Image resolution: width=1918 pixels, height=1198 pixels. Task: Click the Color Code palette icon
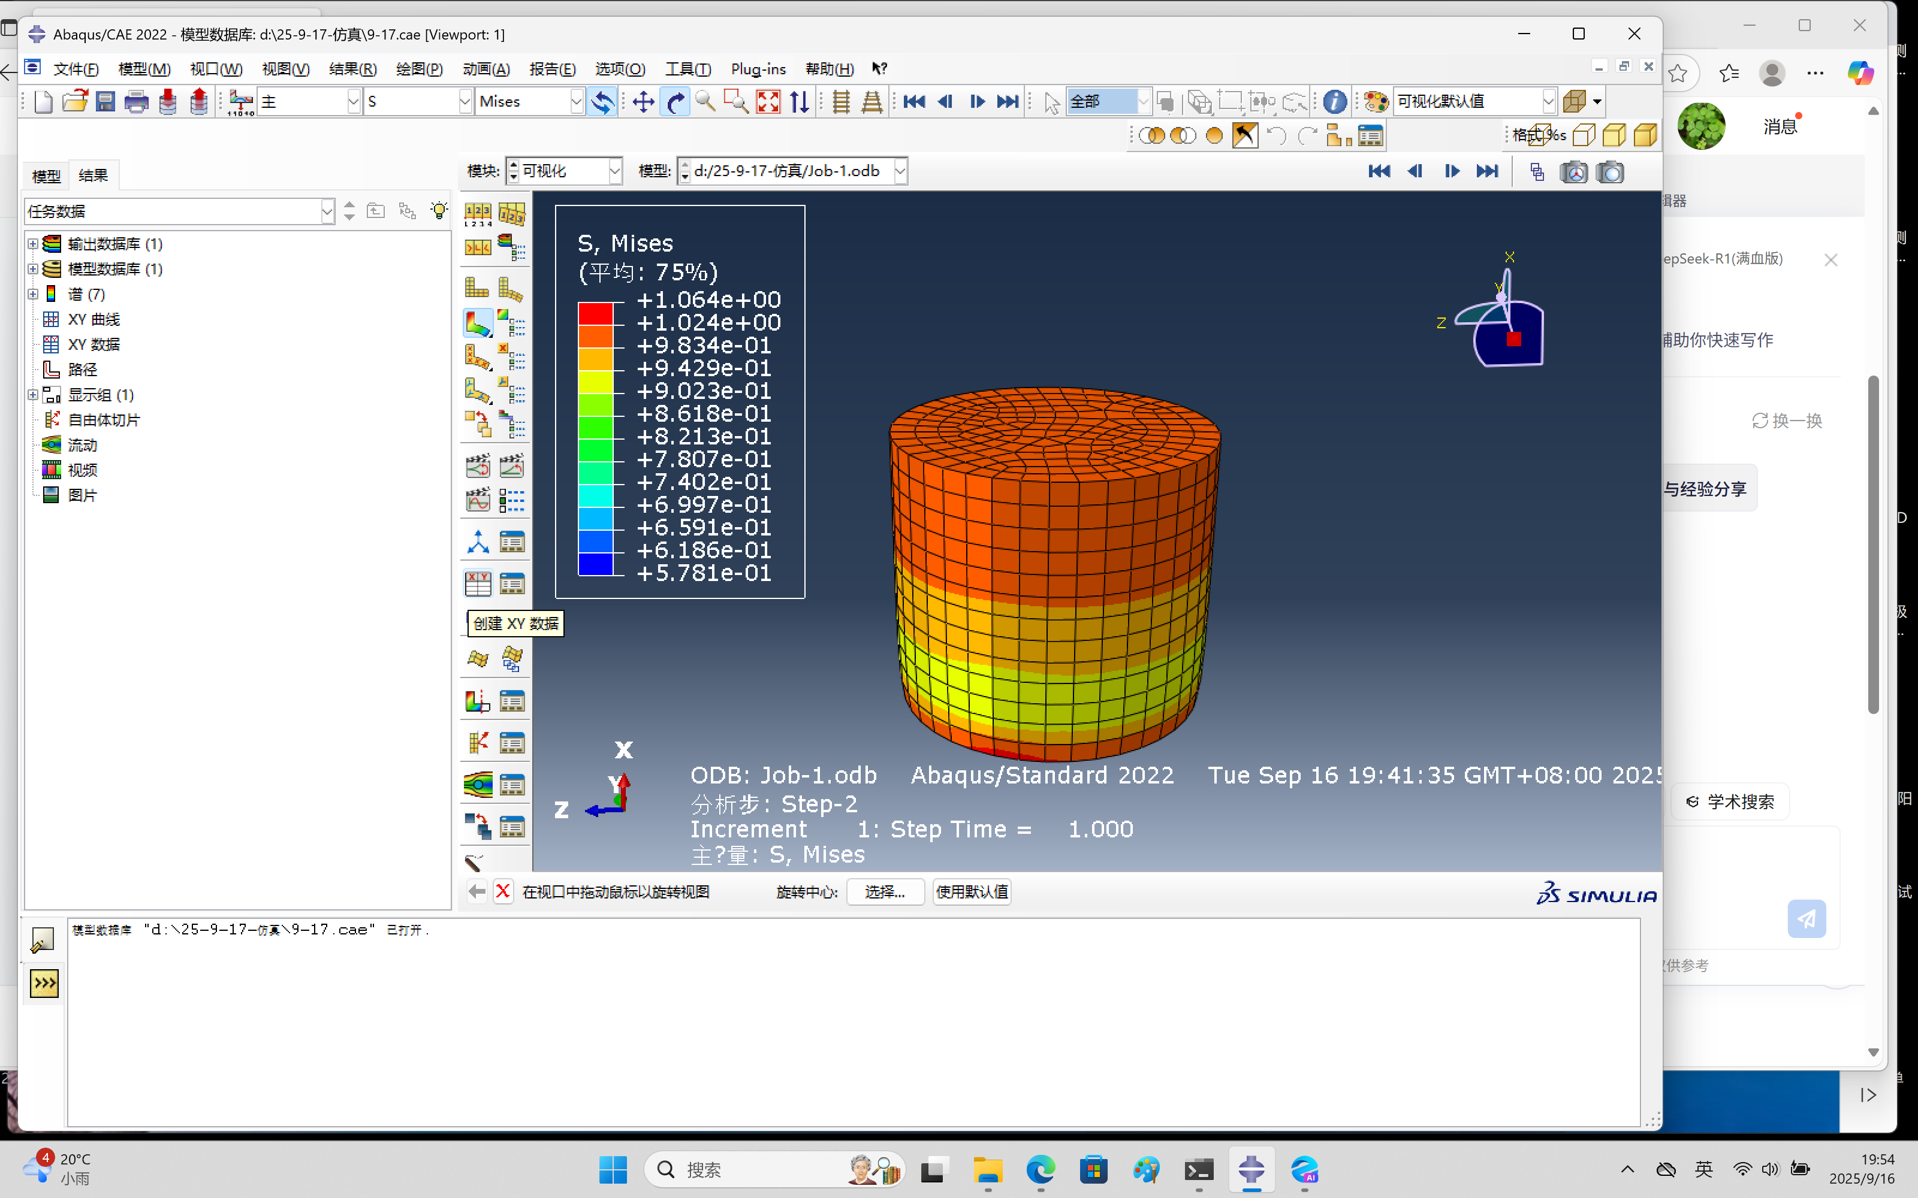pyautogui.click(x=1377, y=101)
